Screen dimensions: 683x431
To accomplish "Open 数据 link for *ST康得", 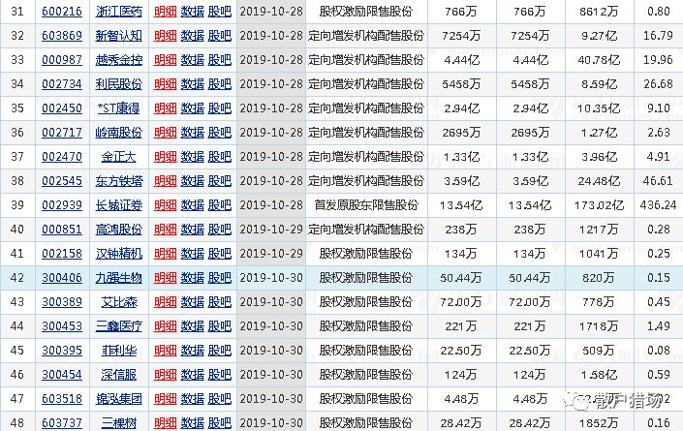I will point(192,108).
